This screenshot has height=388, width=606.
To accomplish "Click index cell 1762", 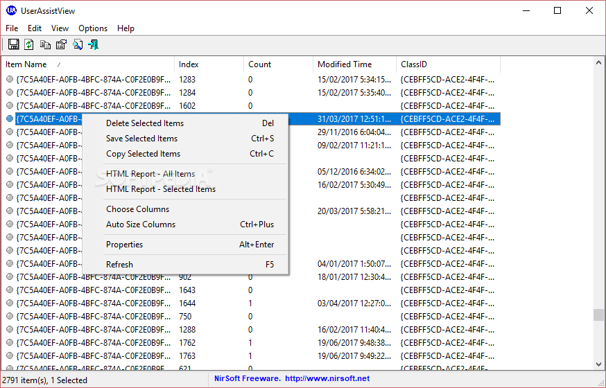I will click(187, 342).
